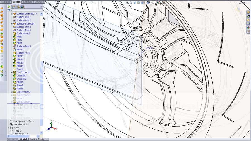
Task: Expand the Cut-Extrude4 tree node
Action: coord(11,102)
